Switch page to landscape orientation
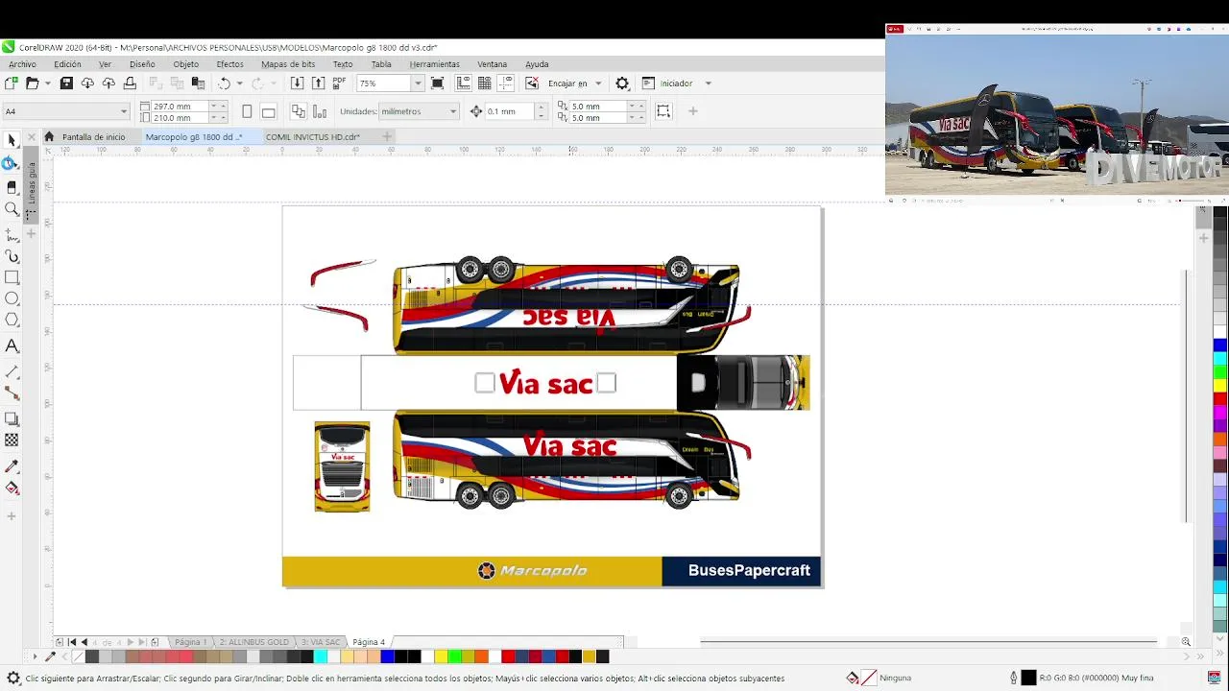1229x691 pixels. 269,111
